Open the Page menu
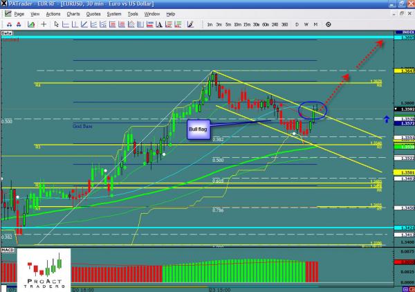 (19, 14)
